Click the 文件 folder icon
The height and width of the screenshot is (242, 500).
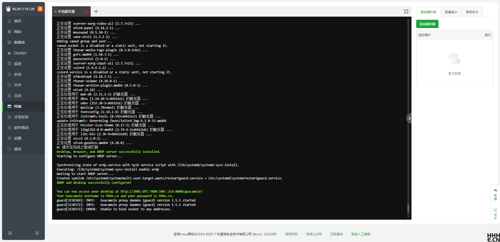(x=9, y=85)
